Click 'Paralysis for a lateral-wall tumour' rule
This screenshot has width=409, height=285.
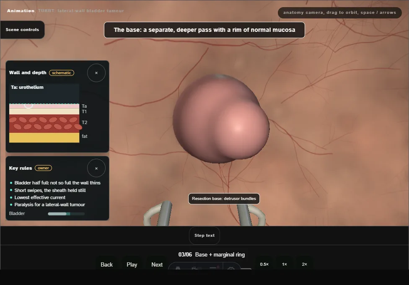(49, 205)
